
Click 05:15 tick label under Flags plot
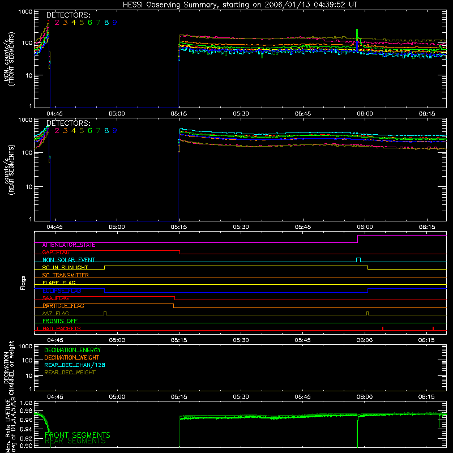[179, 340]
